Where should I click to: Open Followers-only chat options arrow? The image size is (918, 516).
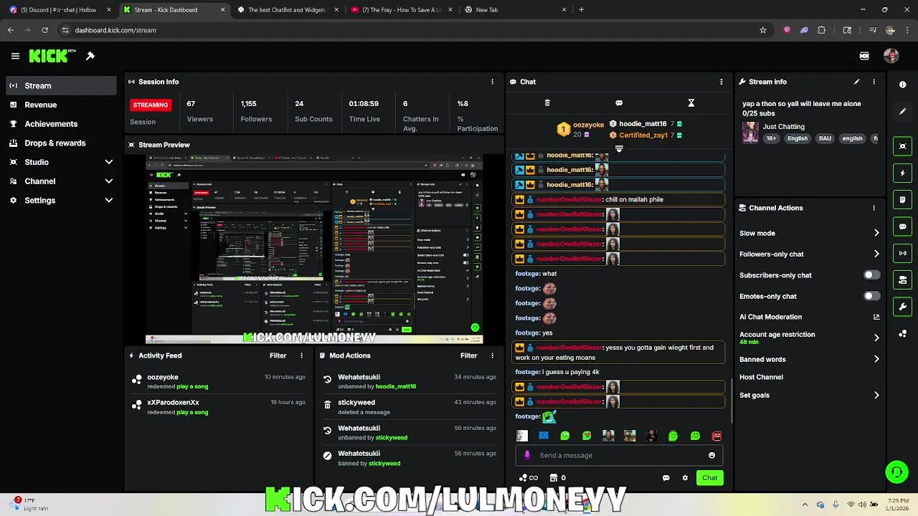click(x=876, y=254)
